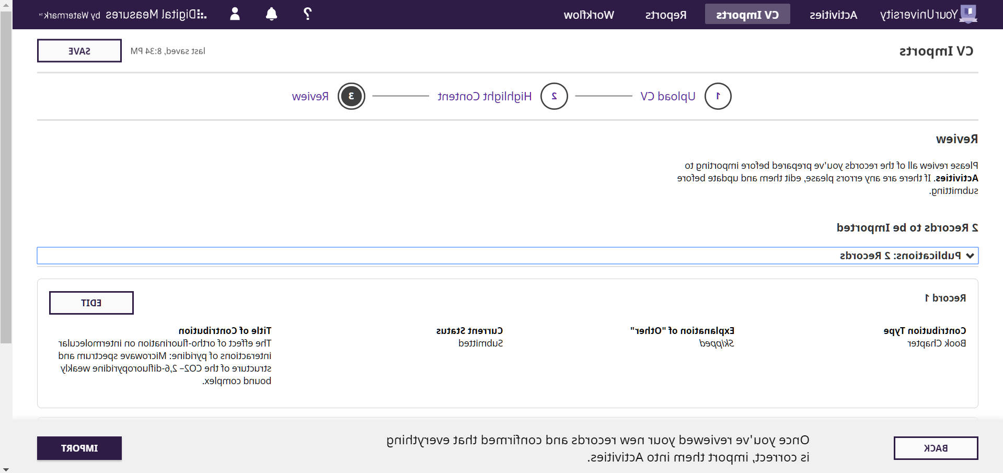
Task: Open the help question mark icon
Action: click(308, 14)
